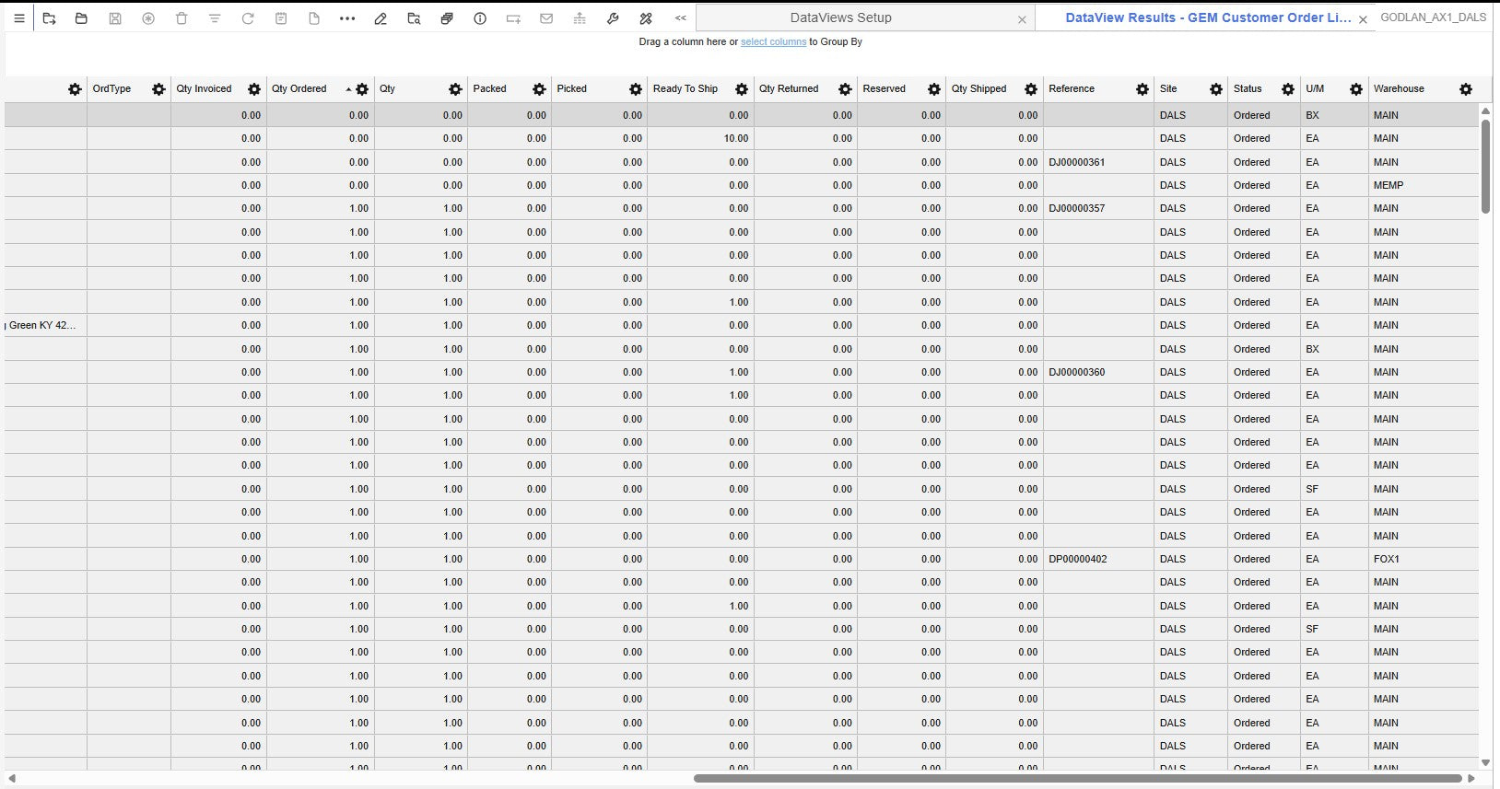Click the wrench tool icon

coord(613,18)
